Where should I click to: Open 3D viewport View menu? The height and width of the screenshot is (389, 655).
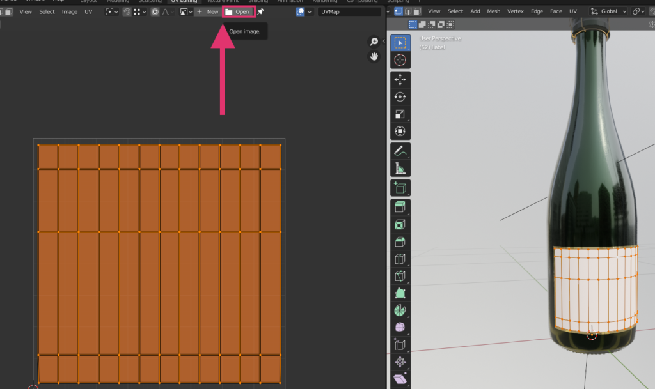click(434, 11)
